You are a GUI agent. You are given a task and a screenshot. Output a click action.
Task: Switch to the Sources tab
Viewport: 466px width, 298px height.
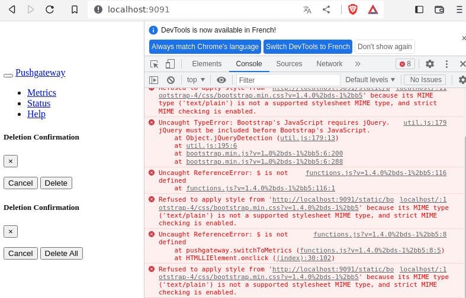289,64
